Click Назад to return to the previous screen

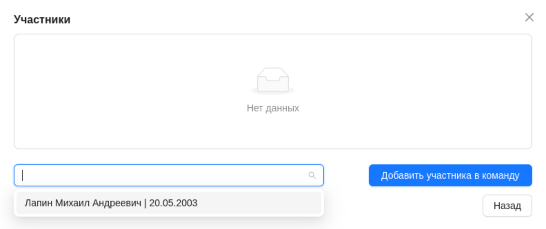(507, 205)
